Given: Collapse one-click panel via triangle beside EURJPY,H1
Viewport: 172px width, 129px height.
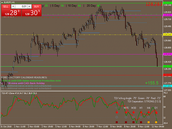Looking at the screenshot, I should 2,2.
